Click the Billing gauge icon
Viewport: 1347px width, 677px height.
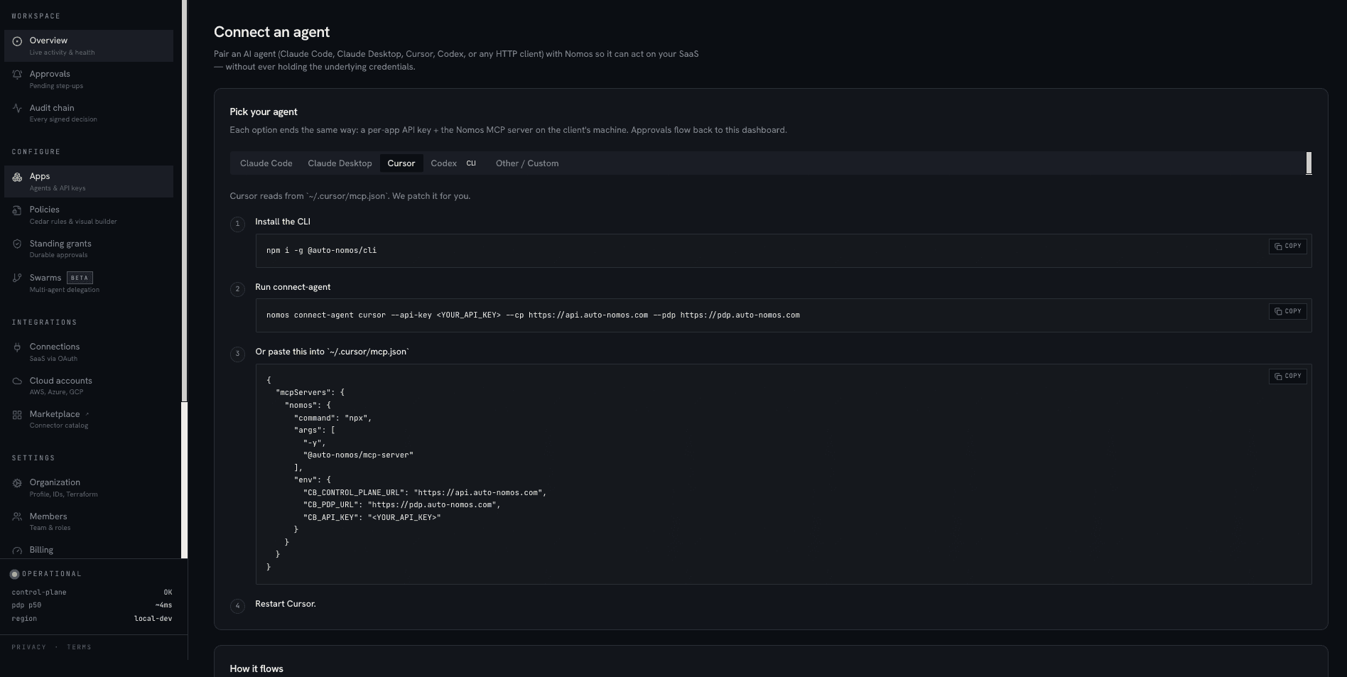pos(17,551)
